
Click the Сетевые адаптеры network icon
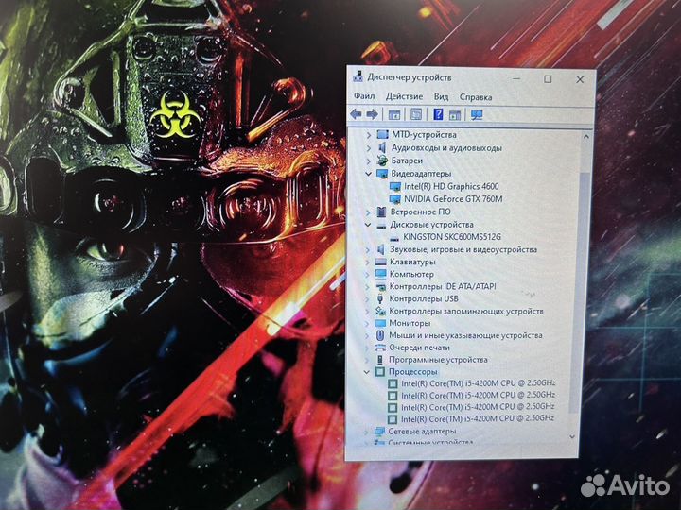[379, 431]
